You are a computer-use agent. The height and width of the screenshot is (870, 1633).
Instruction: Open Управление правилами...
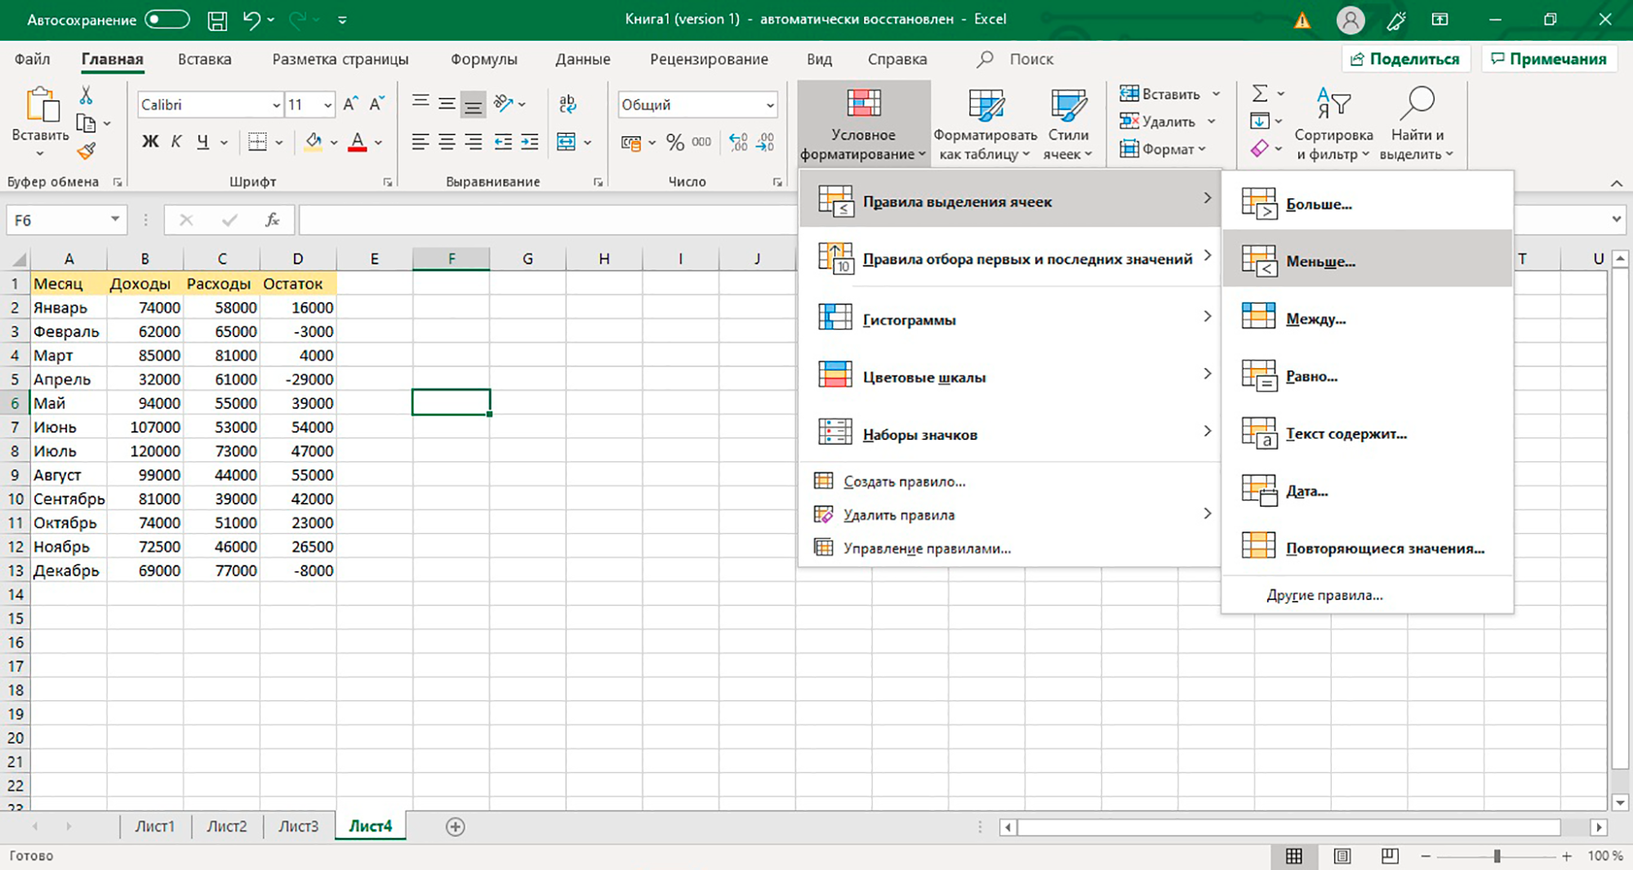click(1010, 548)
